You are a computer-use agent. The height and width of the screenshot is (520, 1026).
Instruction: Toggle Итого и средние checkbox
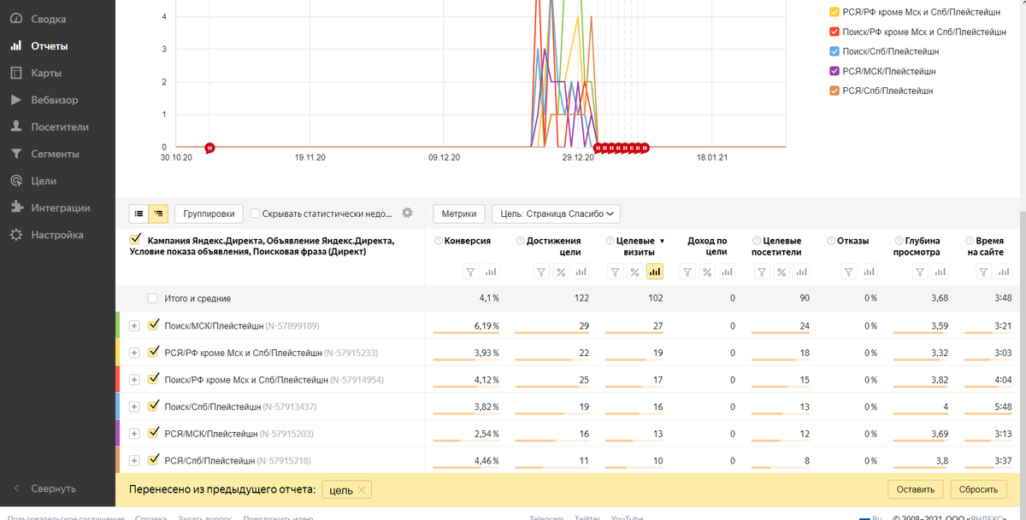click(x=153, y=298)
